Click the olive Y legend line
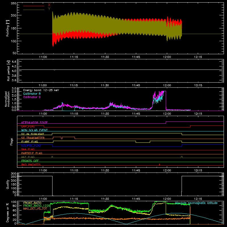The height and width of the screenshot is (227, 227). coord(33,10)
